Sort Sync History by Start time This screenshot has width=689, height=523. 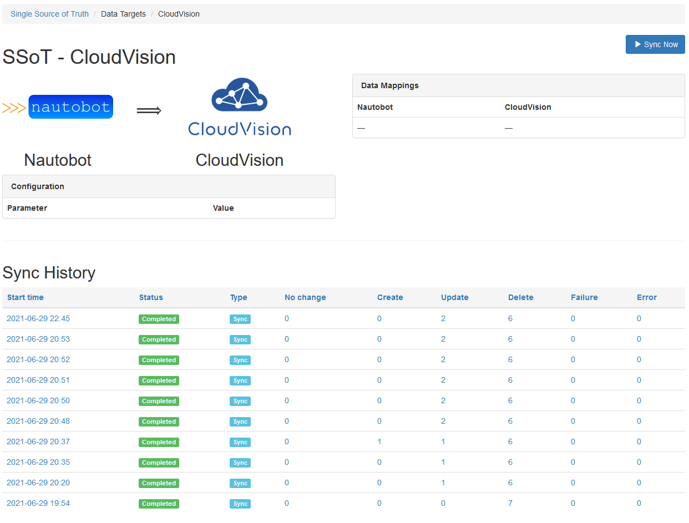(x=26, y=297)
